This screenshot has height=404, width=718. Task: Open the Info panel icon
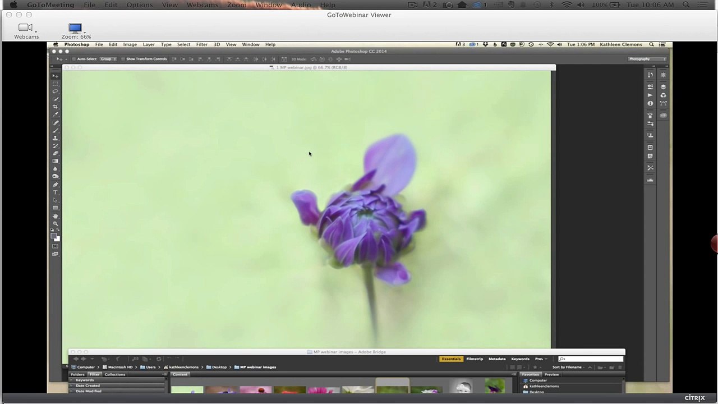[650, 103]
